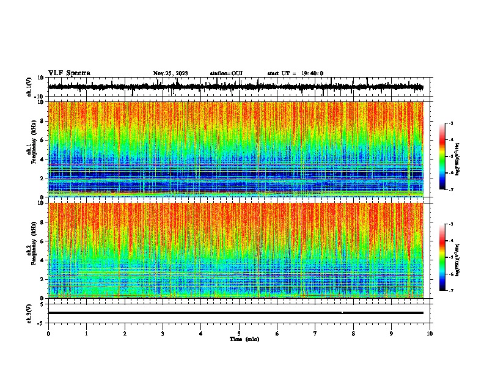484x374 pixels.
Task: Click the "0" tick on the time axis
Action: pos(48,334)
